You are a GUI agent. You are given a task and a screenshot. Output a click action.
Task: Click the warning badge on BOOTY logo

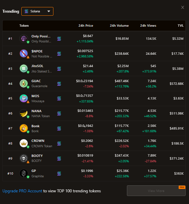28,162
